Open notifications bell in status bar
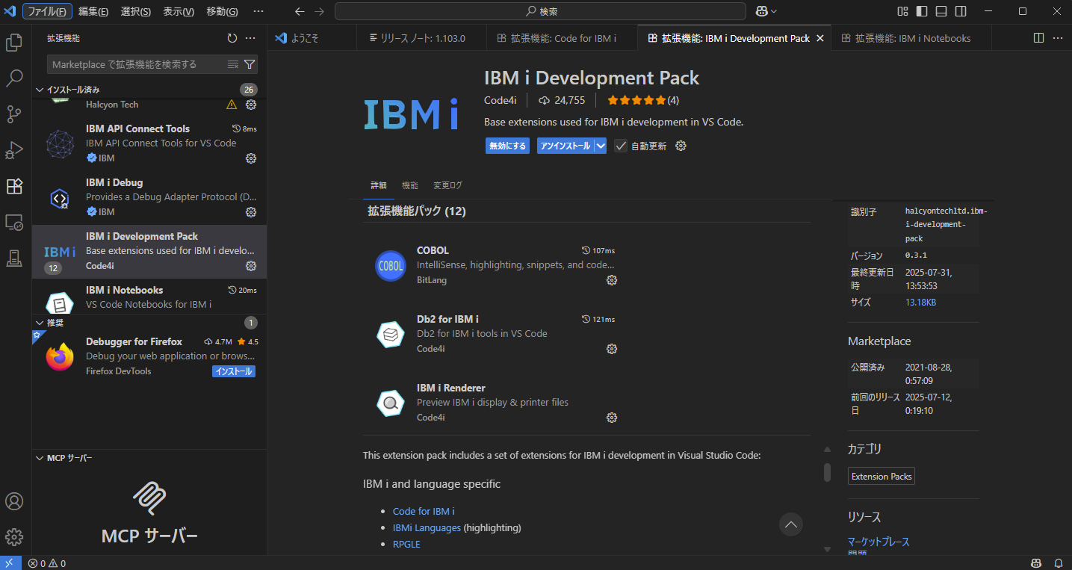 tap(1059, 563)
